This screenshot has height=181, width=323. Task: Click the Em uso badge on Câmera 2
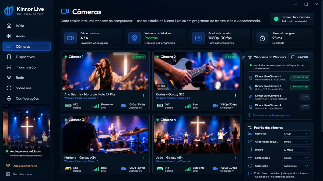pos(230,57)
